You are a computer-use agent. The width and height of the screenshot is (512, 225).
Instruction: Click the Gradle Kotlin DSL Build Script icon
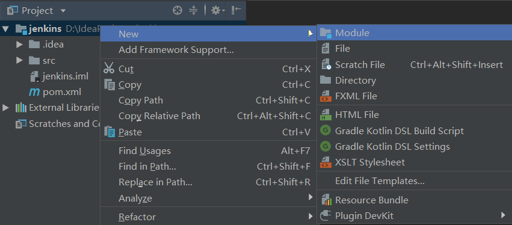[x=325, y=131]
